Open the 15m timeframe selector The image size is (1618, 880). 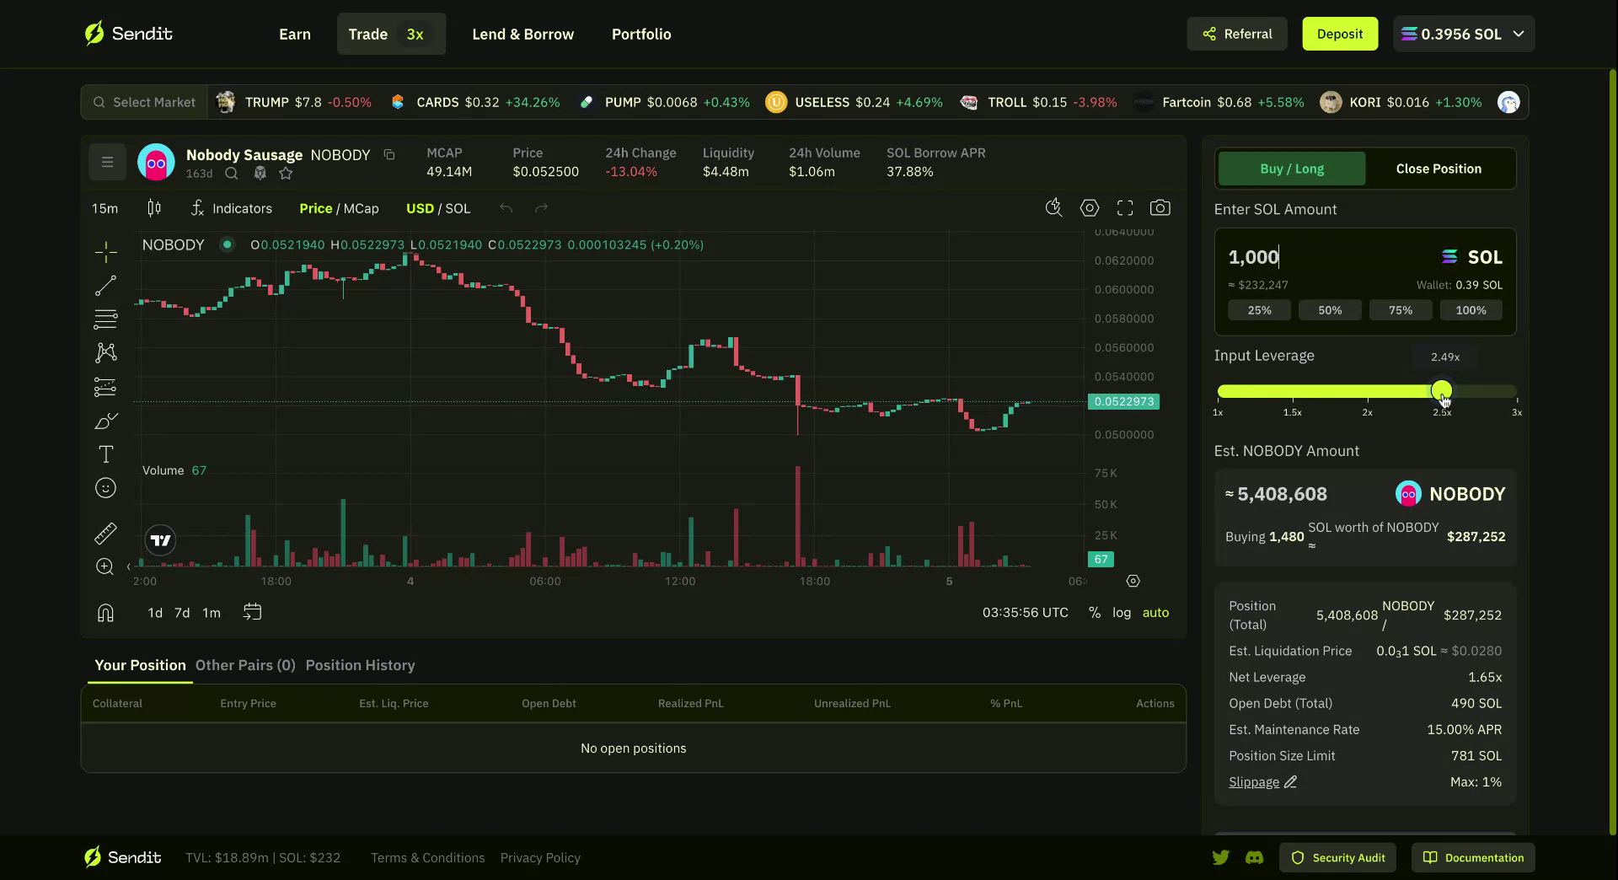click(x=104, y=208)
